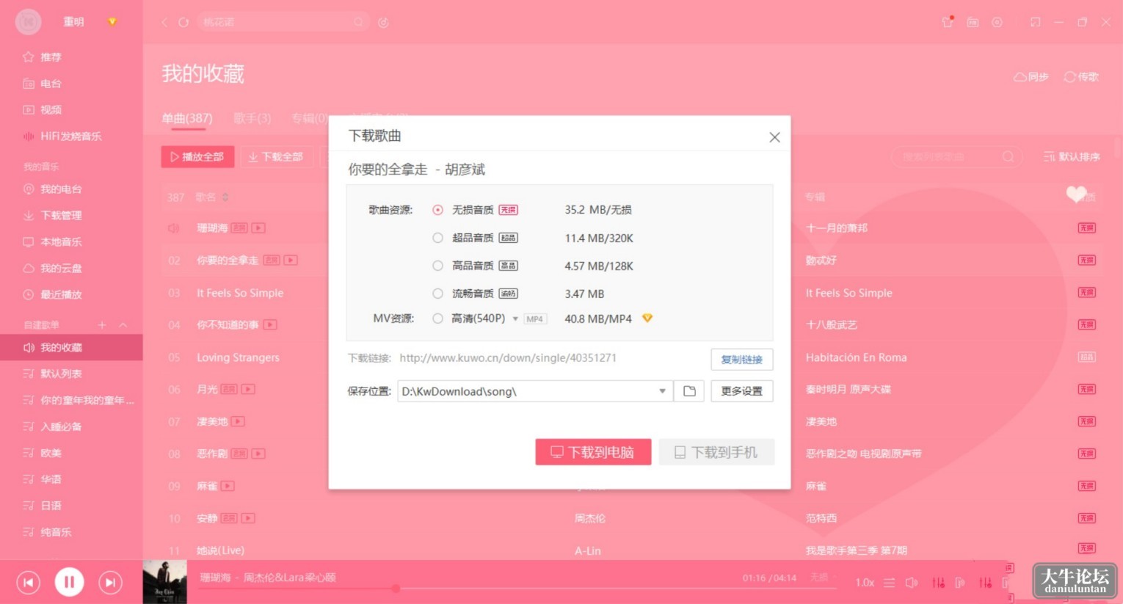Viewport: 1123px width, 604px height.
Task: Choose 流畅音质 quality option
Action: pyautogui.click(x=437, y=294)
